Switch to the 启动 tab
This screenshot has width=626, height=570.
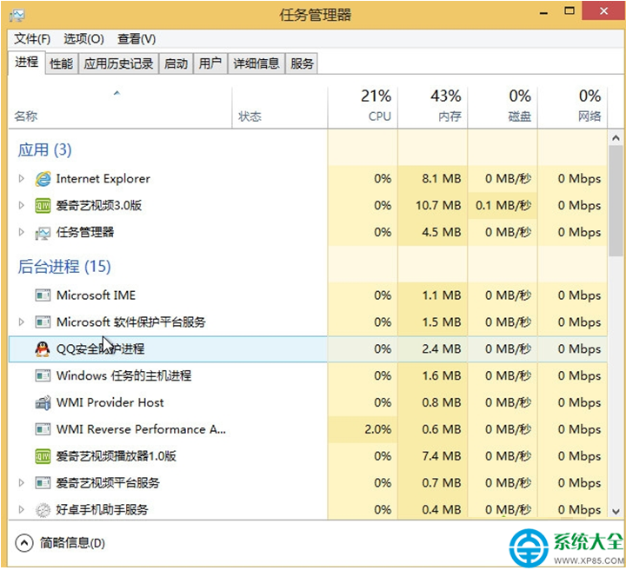(x=176, y=63)
